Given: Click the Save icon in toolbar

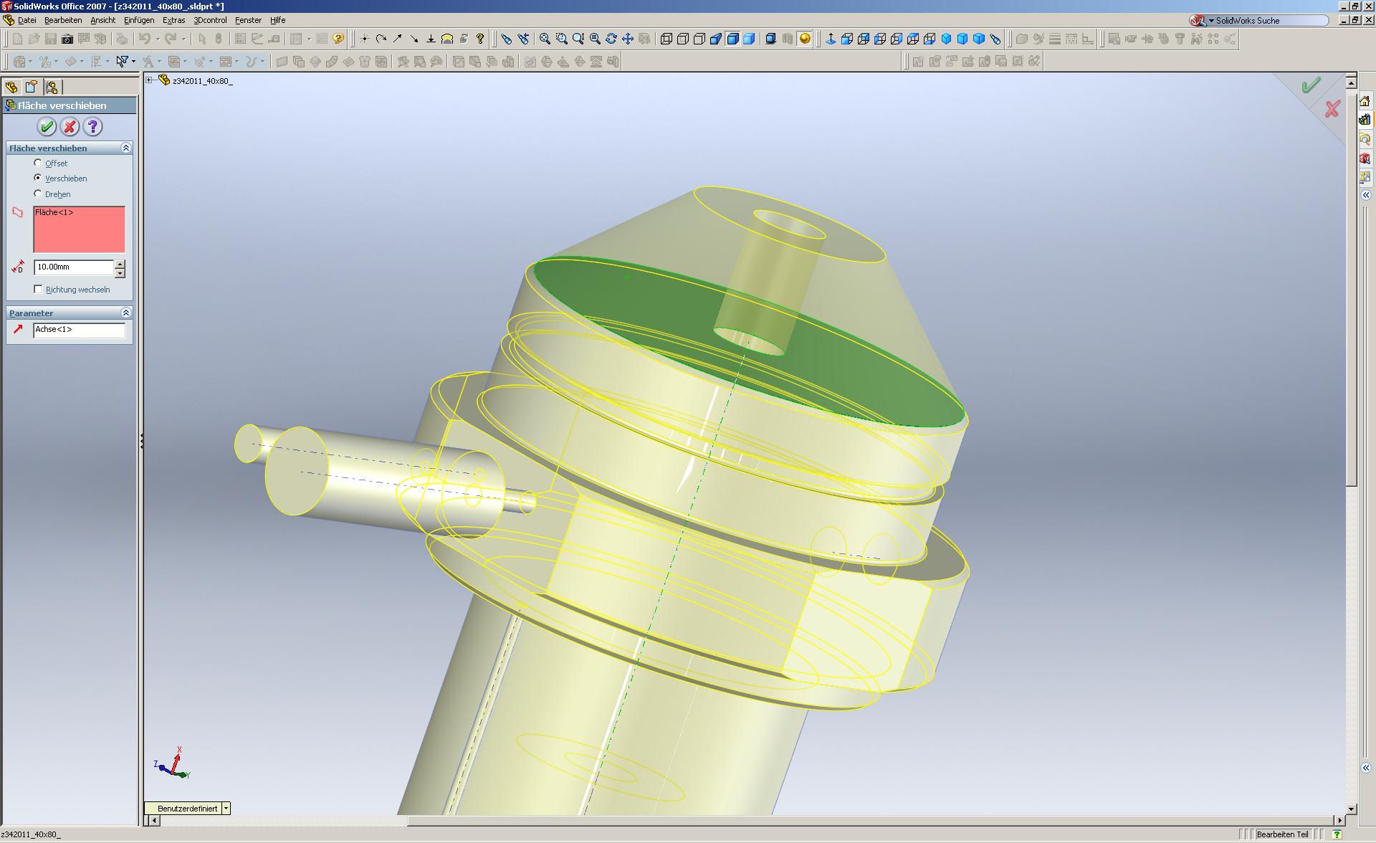Looking at the screenshot, I should pos(50,39).
